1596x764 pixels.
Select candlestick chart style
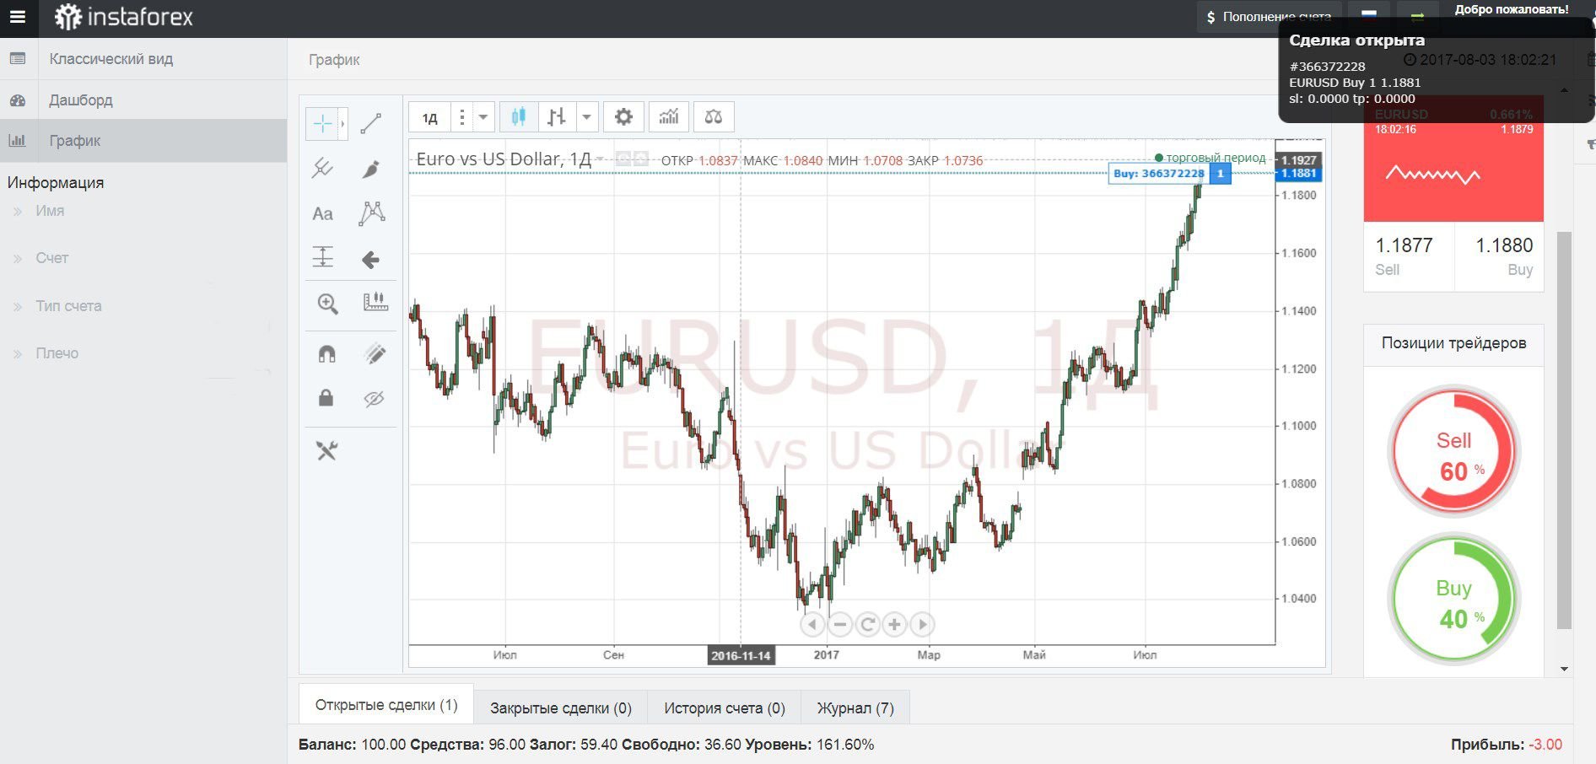click(x=519, y=117)
